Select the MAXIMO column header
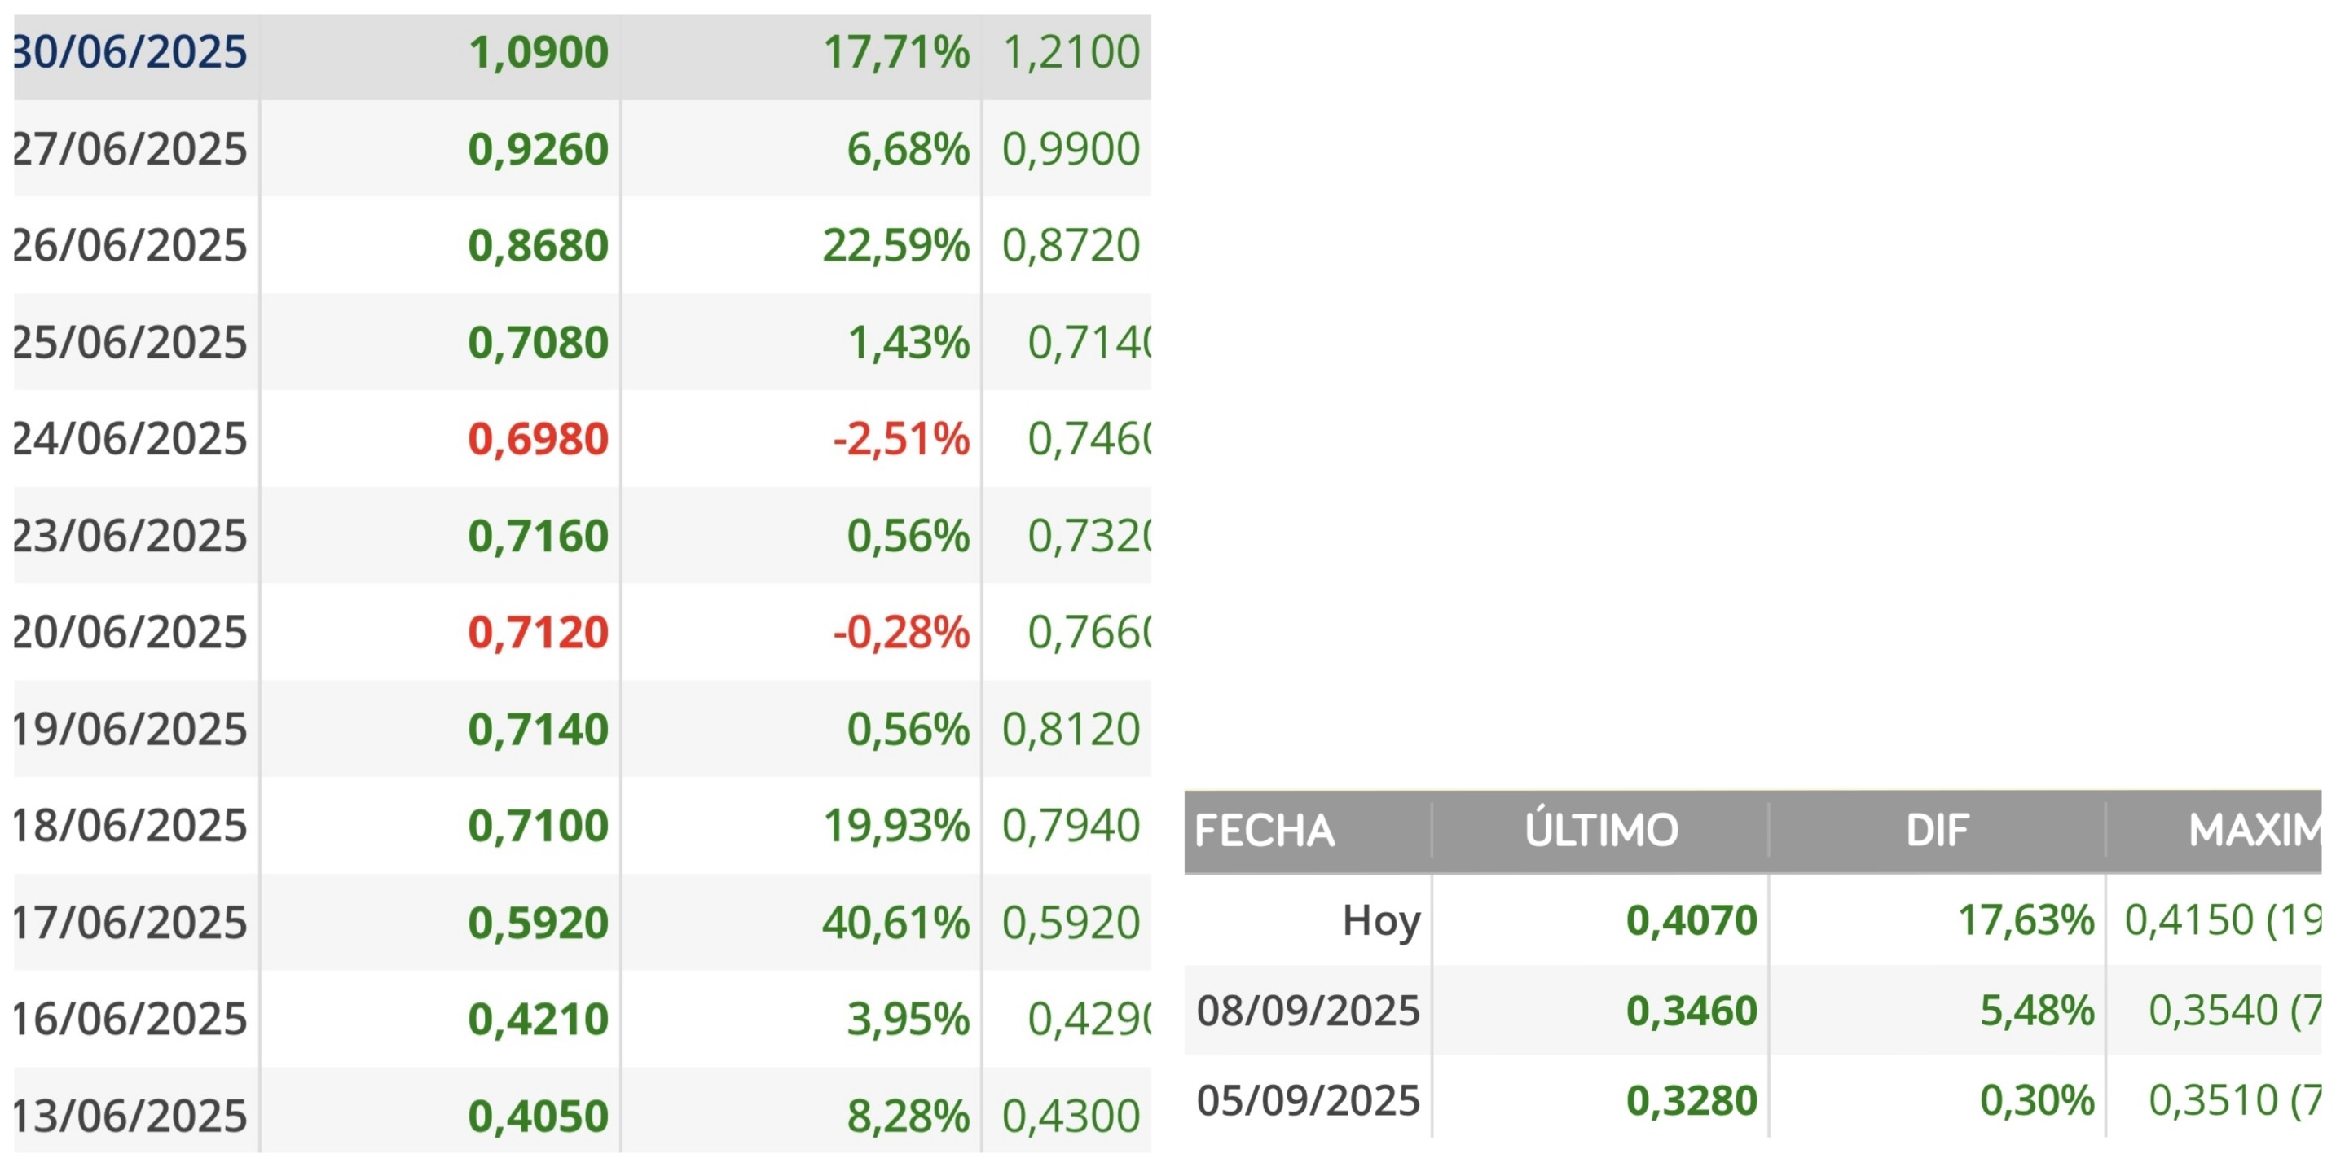 click(2255, 830)
